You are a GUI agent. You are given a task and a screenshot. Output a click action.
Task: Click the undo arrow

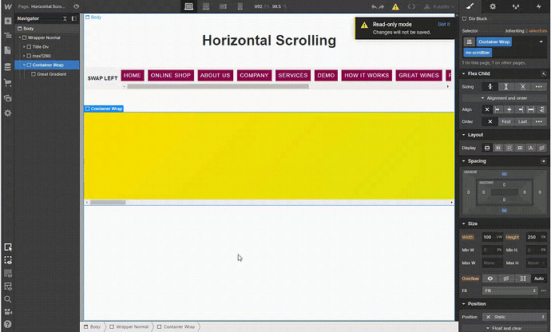[374, 6]
